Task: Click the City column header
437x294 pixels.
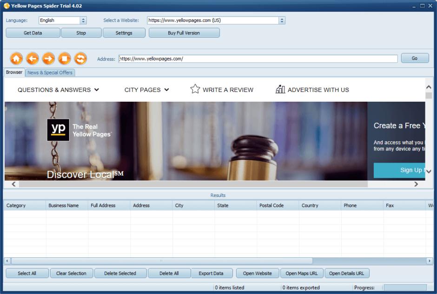Action: pos(193,205)
